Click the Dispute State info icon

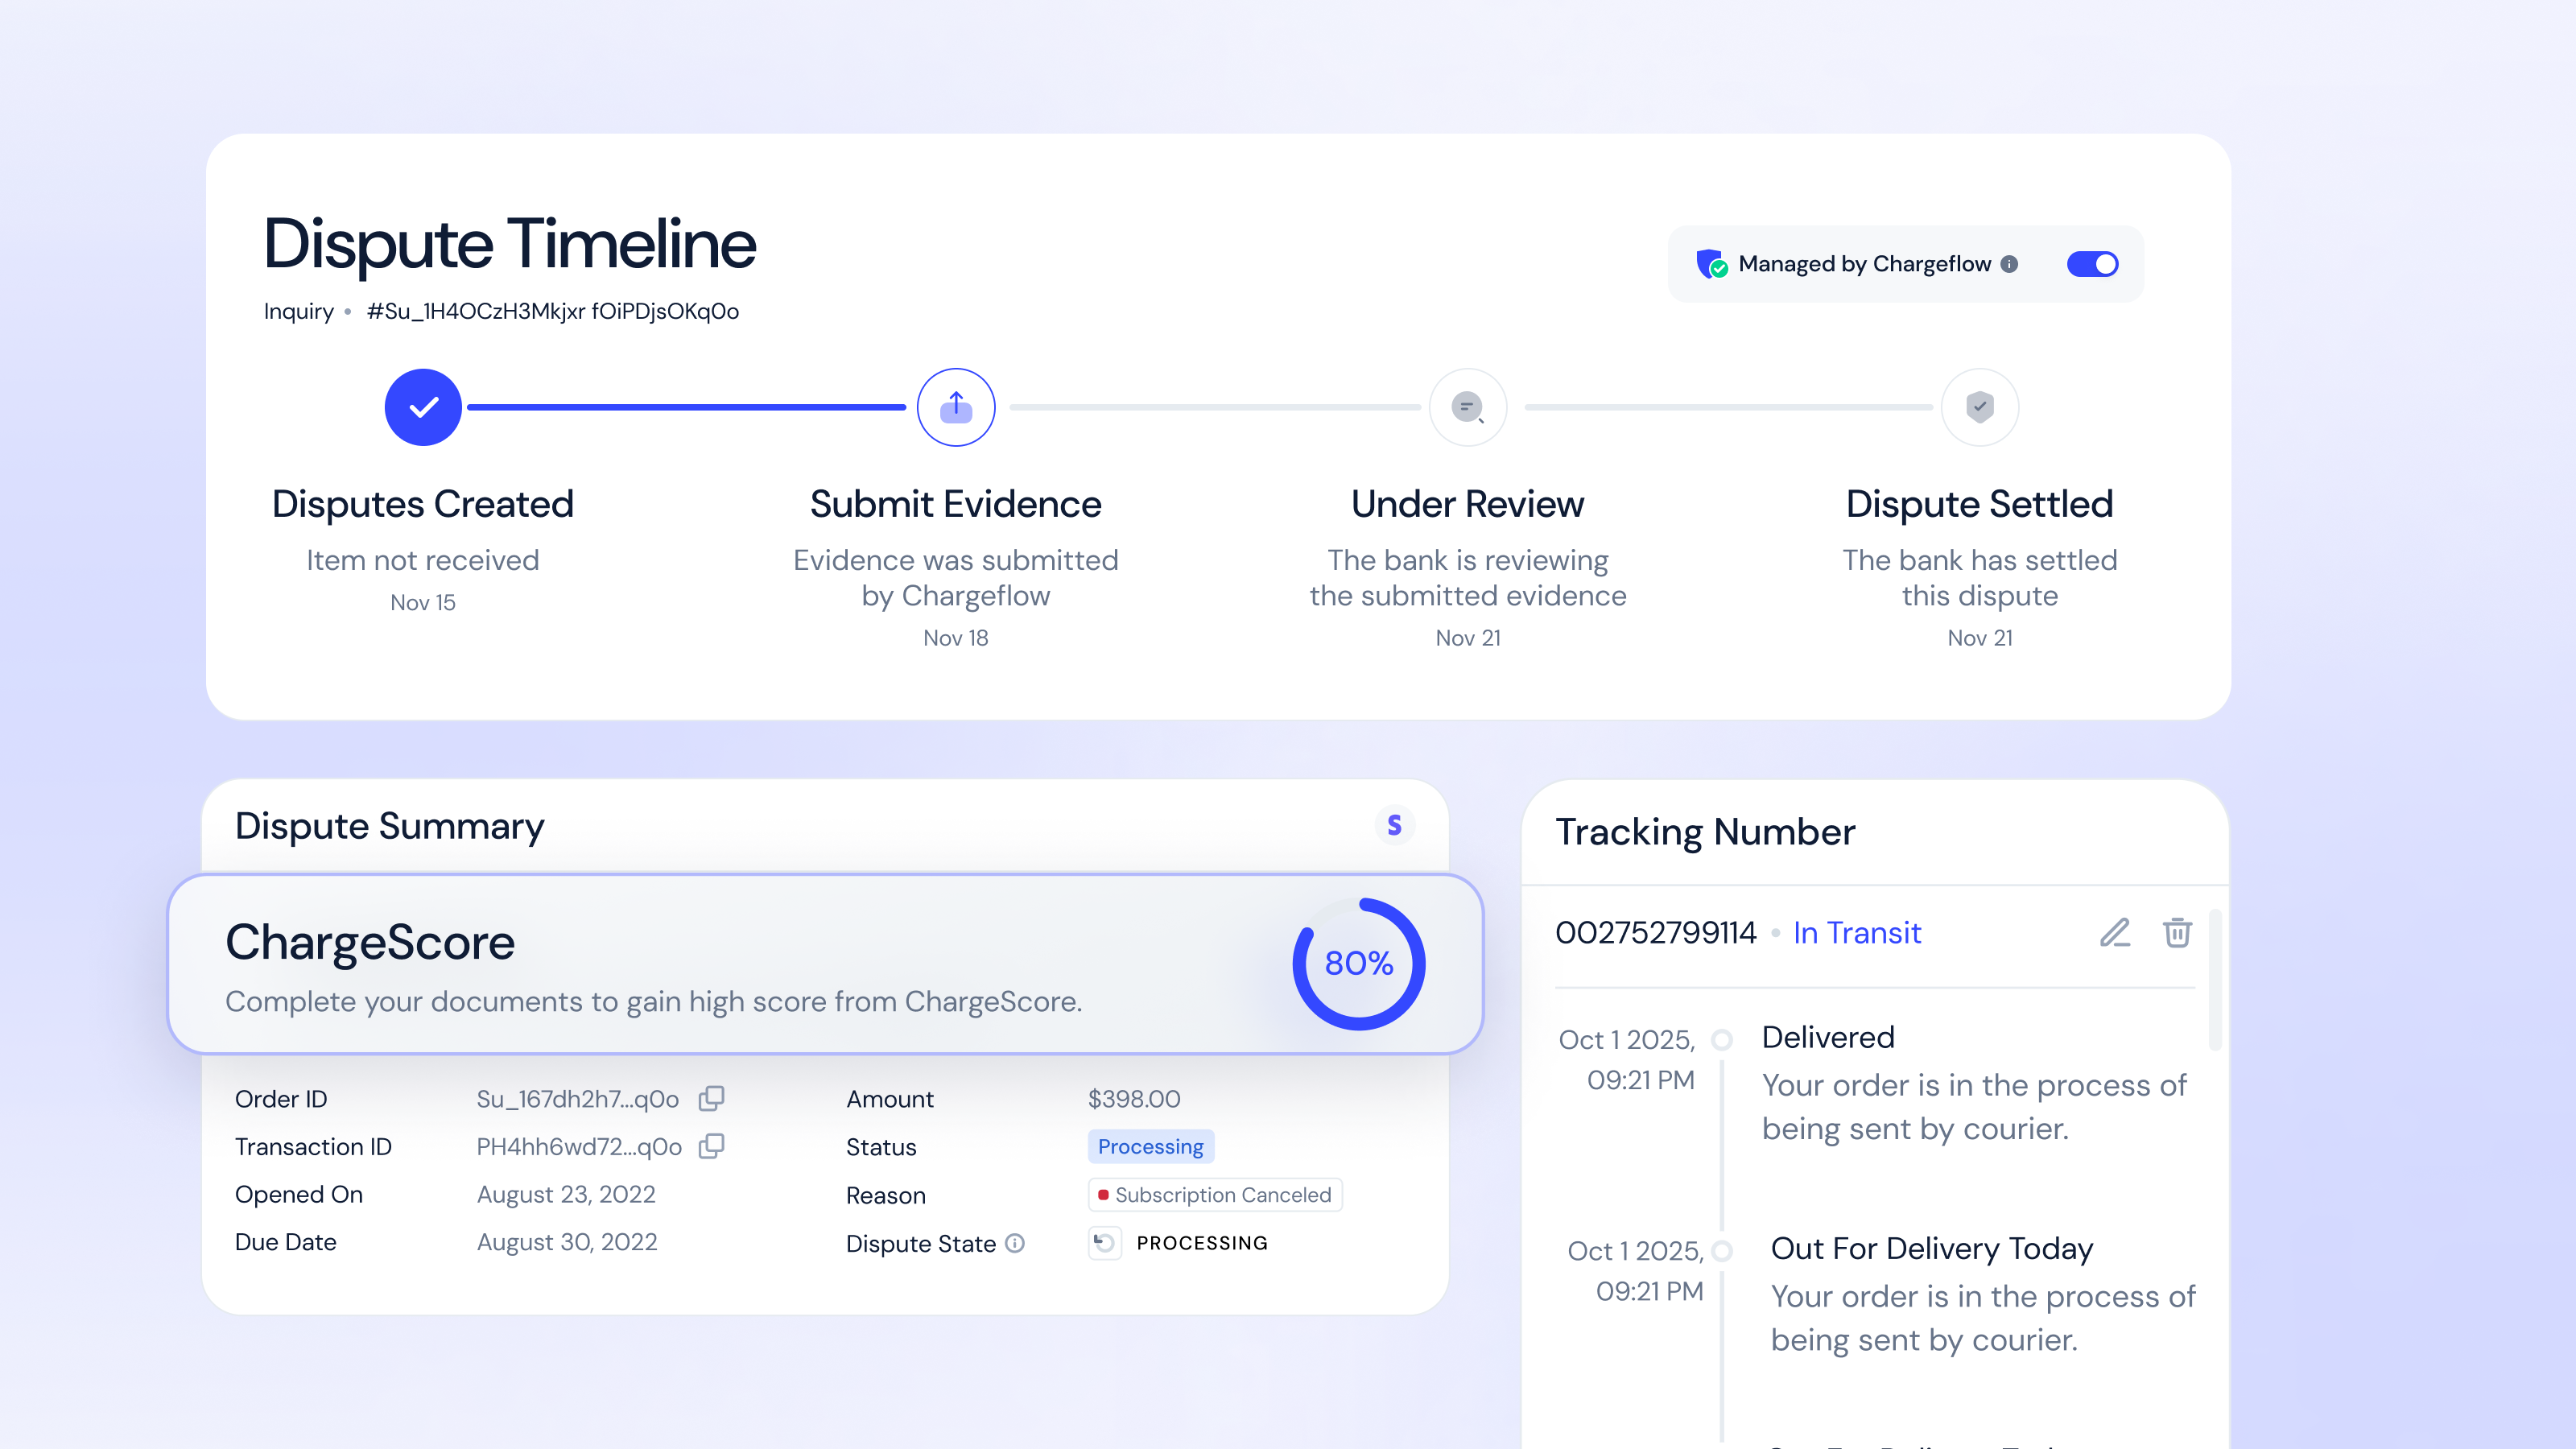click(x=1015, y=1243)
